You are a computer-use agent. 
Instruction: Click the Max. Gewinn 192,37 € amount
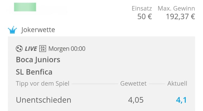coord(181,17)
